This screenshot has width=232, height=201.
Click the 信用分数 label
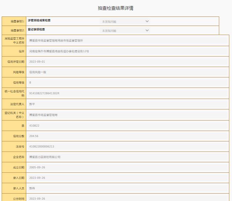point(19,136)
